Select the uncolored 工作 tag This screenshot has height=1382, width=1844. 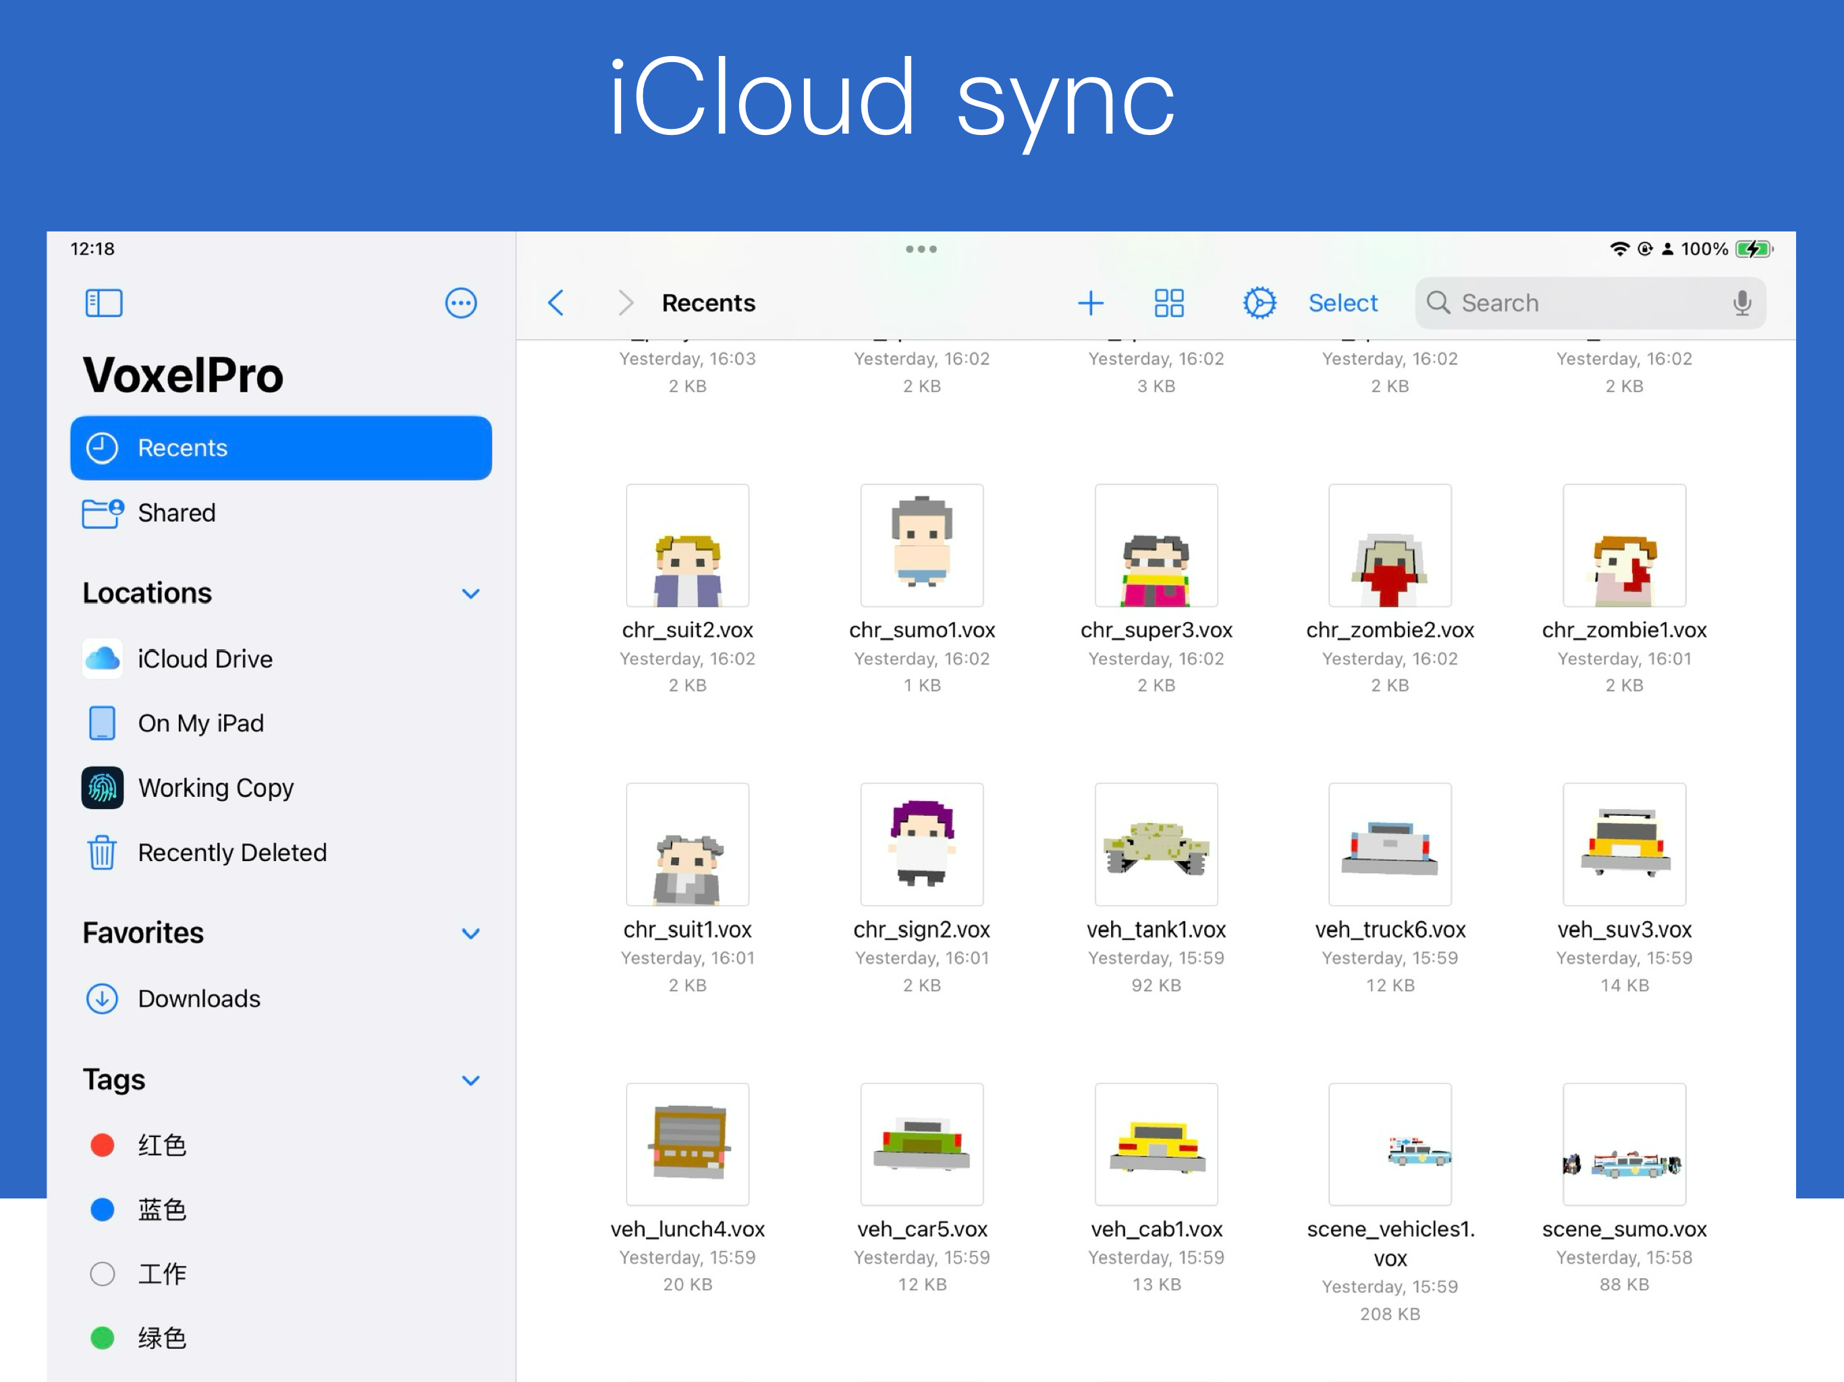coord(281,1273)
